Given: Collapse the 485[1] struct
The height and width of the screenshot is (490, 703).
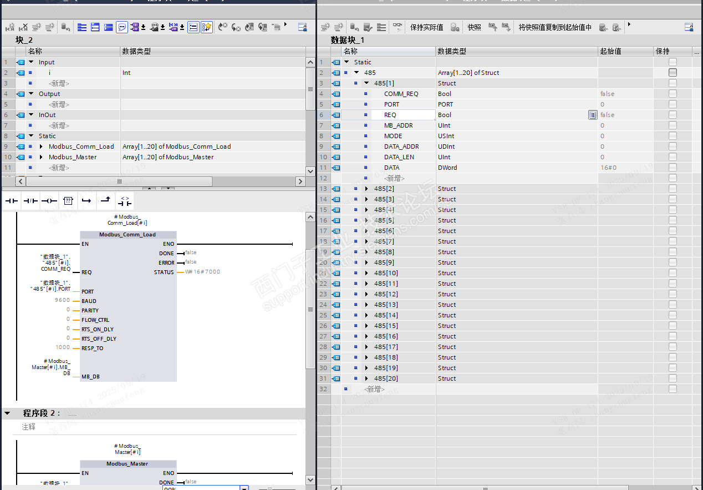Looking at the screenshot, I should pyautogui.click(x=366, y=83).
